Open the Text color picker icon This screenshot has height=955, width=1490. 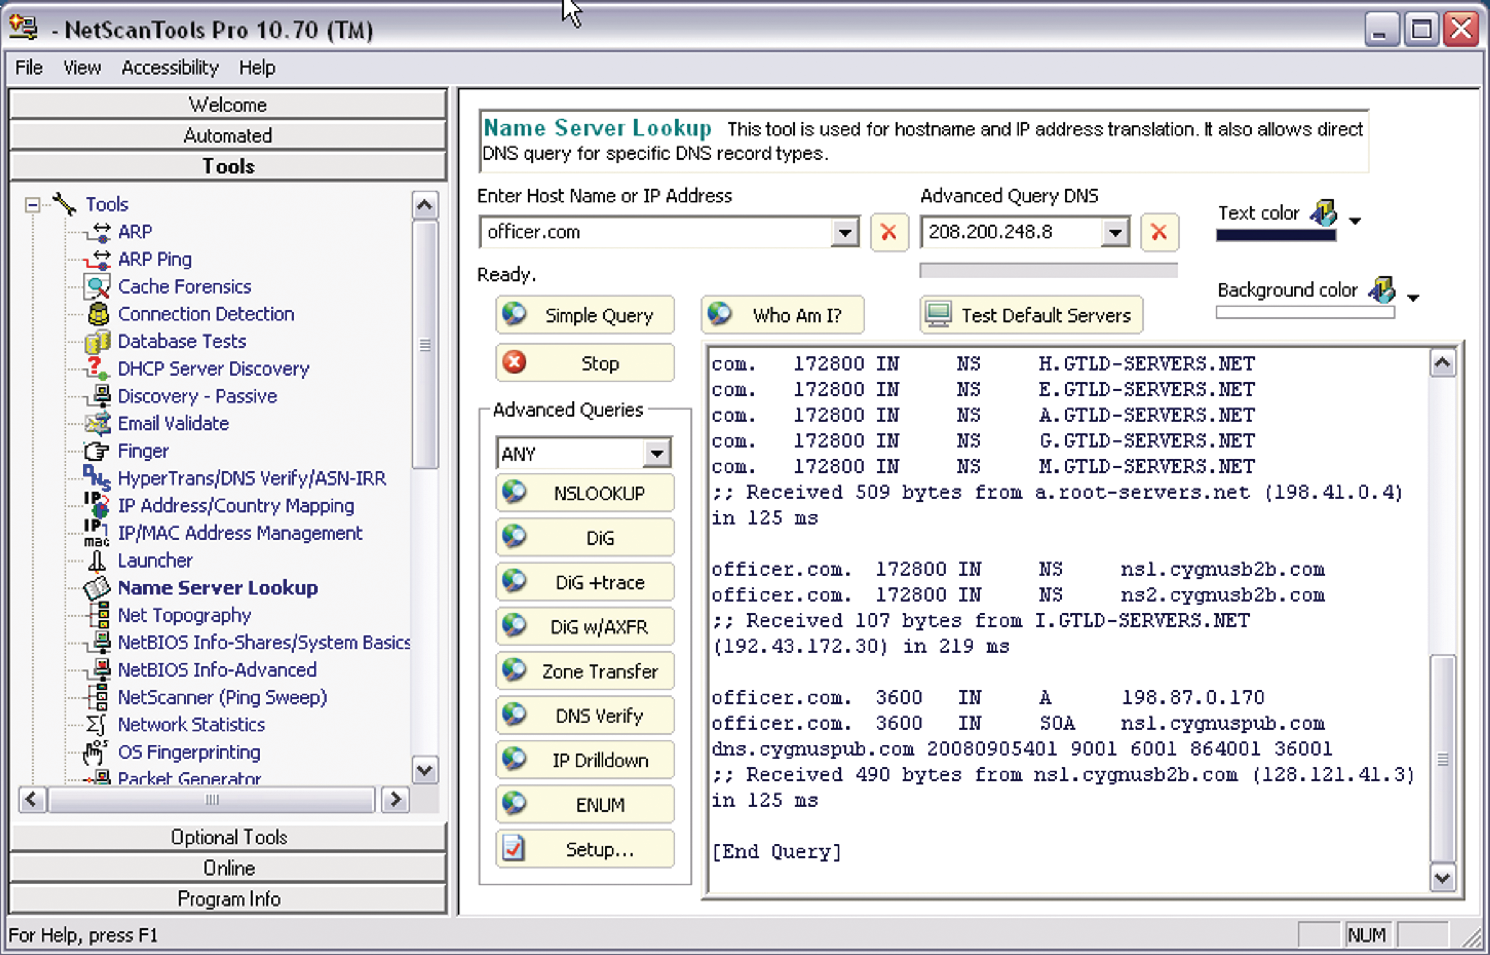tap(1322, 214)
